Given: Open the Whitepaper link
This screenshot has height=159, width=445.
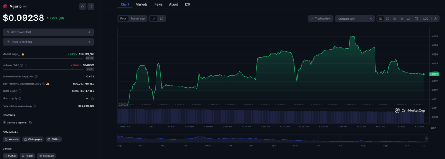Looking at the screenshot, I should [33, 139].
